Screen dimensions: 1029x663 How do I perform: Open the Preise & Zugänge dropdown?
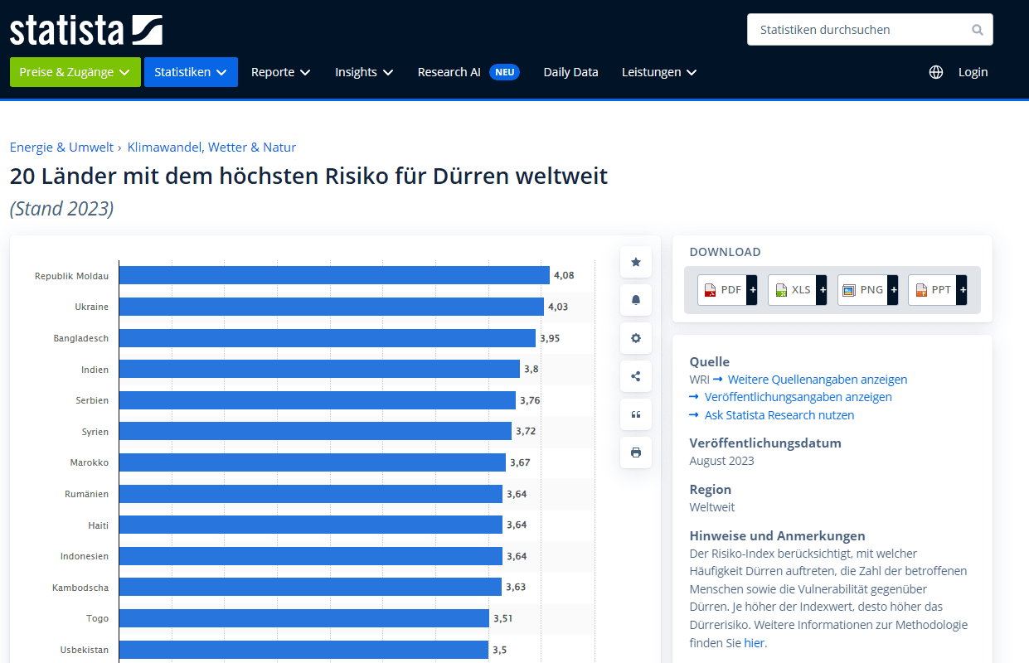pyautogui.click(x=75, y=72)
